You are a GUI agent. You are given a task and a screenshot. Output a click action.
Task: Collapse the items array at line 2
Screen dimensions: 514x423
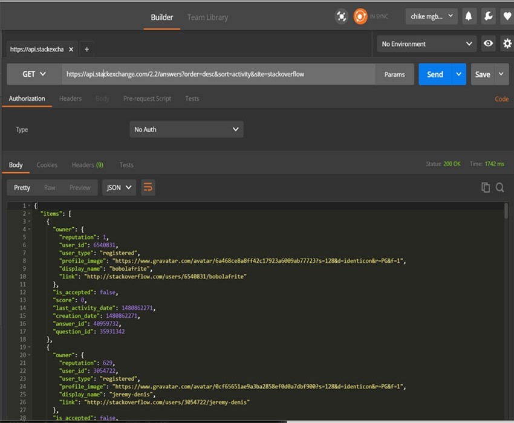(x=29, y=214)
